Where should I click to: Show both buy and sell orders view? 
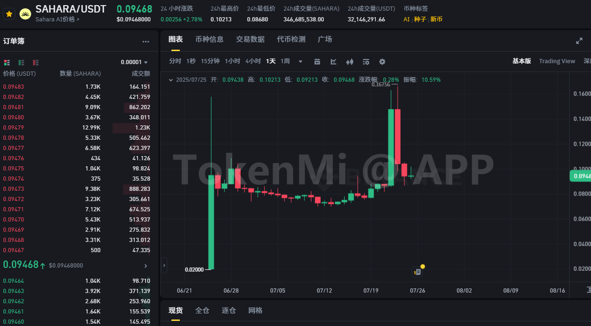7,62
